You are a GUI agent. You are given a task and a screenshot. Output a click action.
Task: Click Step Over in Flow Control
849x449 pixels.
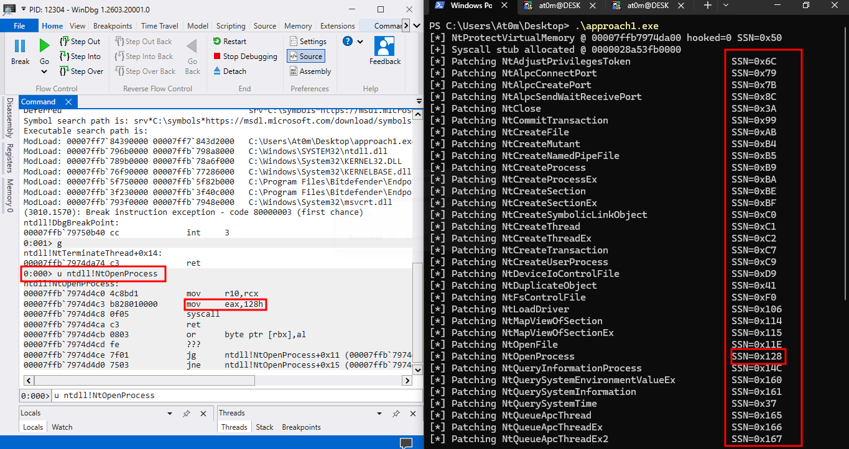coord(81,71)
